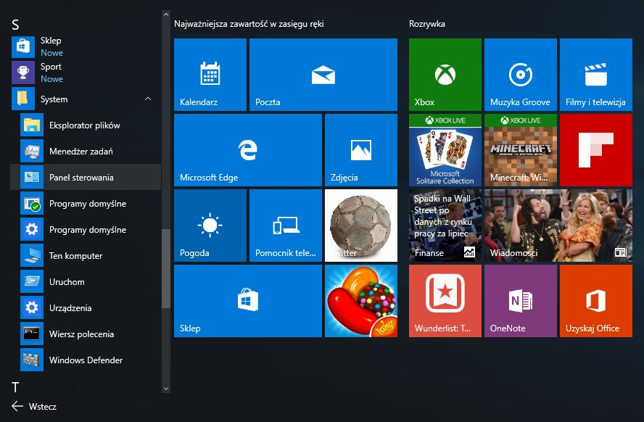The image size is (644, 422).
Task: Click the S letter section header
Action: 15,25
